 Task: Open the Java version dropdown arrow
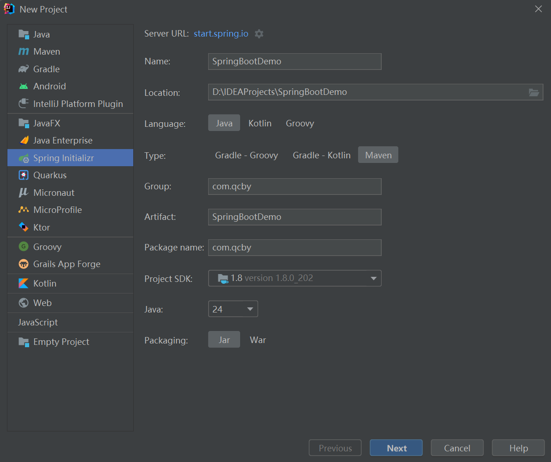click(x=250, y=309)
